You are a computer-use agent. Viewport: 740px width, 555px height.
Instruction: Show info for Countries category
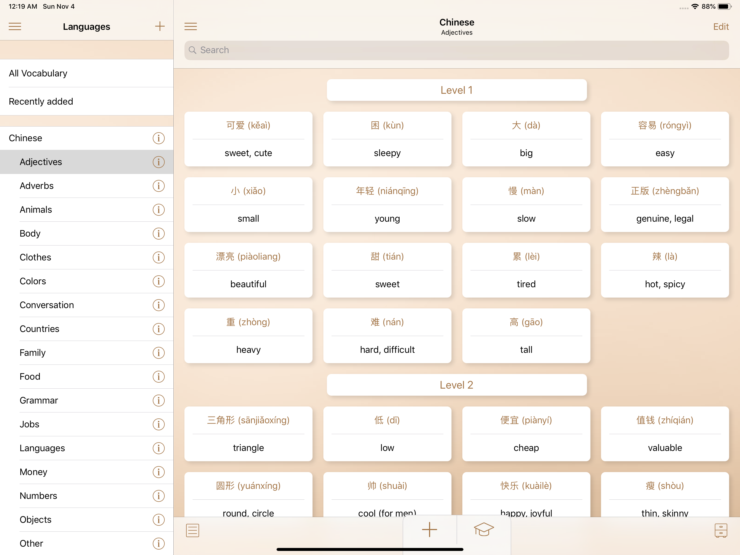tap(158, 329)
